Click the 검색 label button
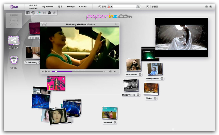This screenshot has width=219, height=135. 104,7
